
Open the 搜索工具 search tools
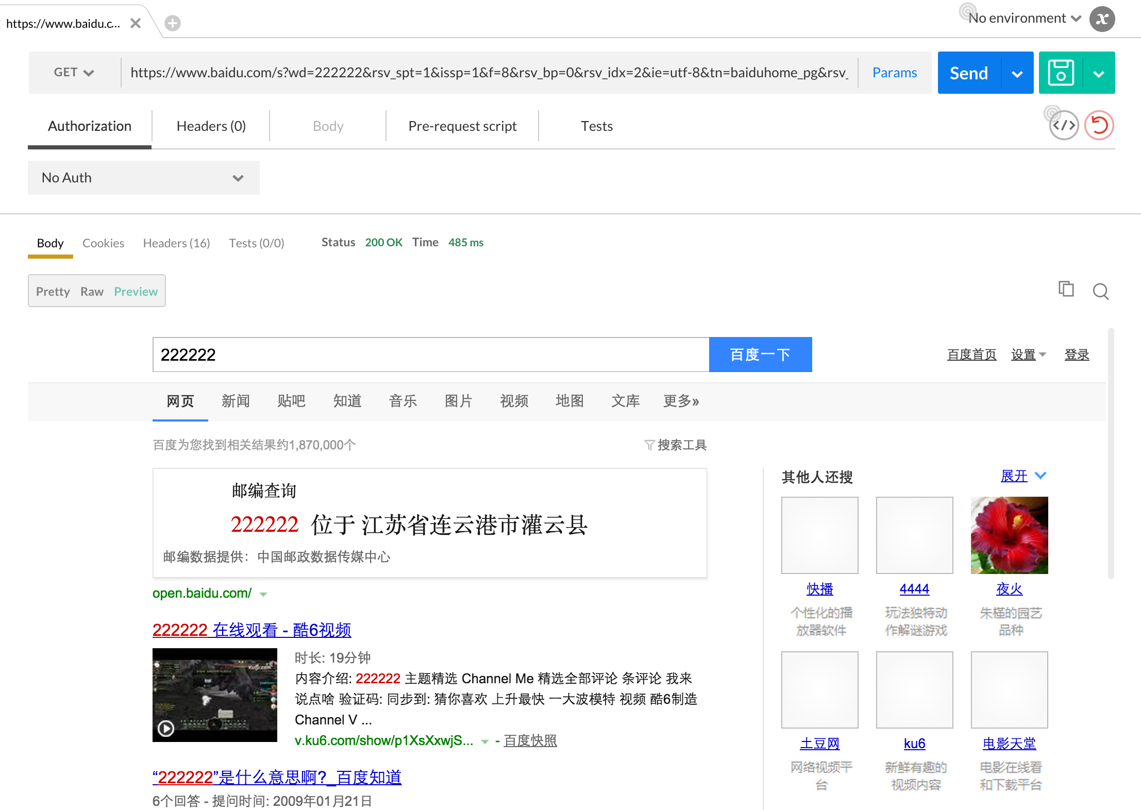[x=682, y=445]
